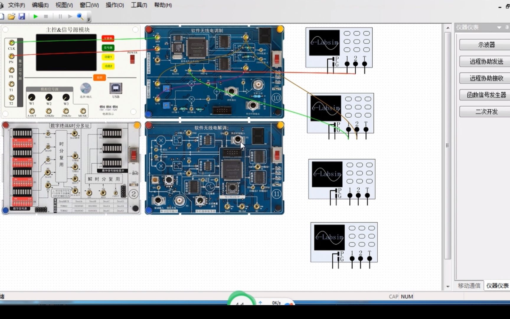This screenshot has width=510, height=319.
Task: Click the gray stop square icon
Action: click(46, 17)
